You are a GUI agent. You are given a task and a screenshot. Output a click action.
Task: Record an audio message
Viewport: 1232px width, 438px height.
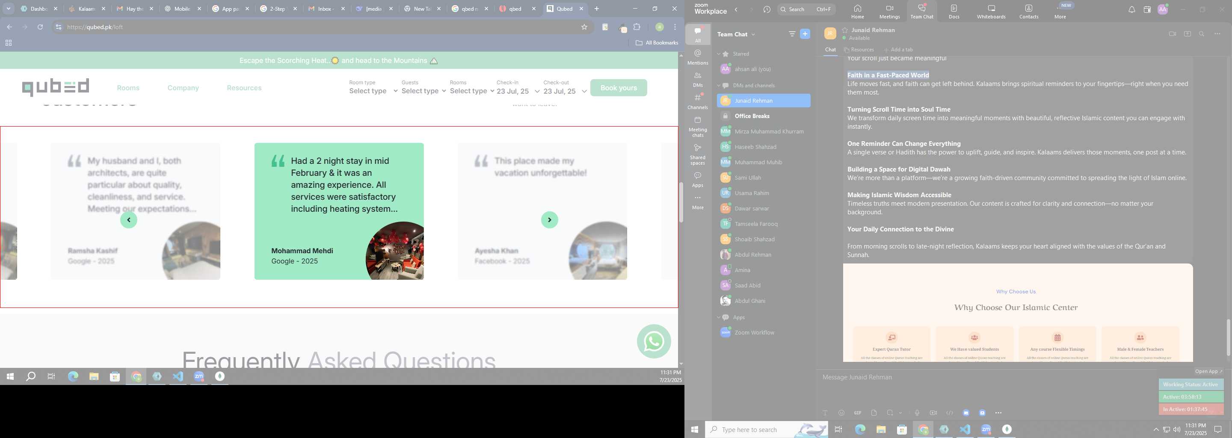pos(917,413)
